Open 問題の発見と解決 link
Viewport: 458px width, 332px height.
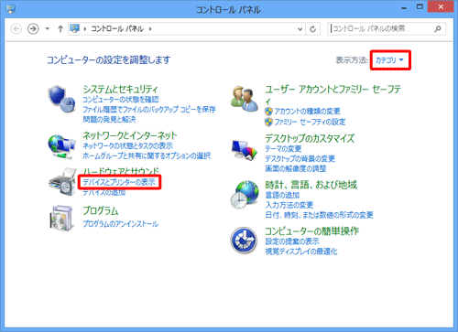point(109,119)
